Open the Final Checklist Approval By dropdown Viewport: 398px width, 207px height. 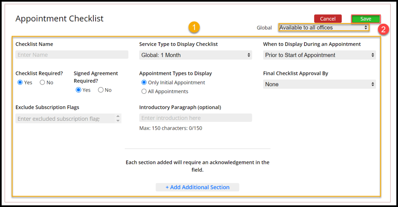[319, 84]
